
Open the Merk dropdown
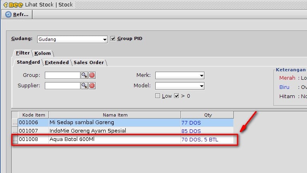click(x=180, y=75)
